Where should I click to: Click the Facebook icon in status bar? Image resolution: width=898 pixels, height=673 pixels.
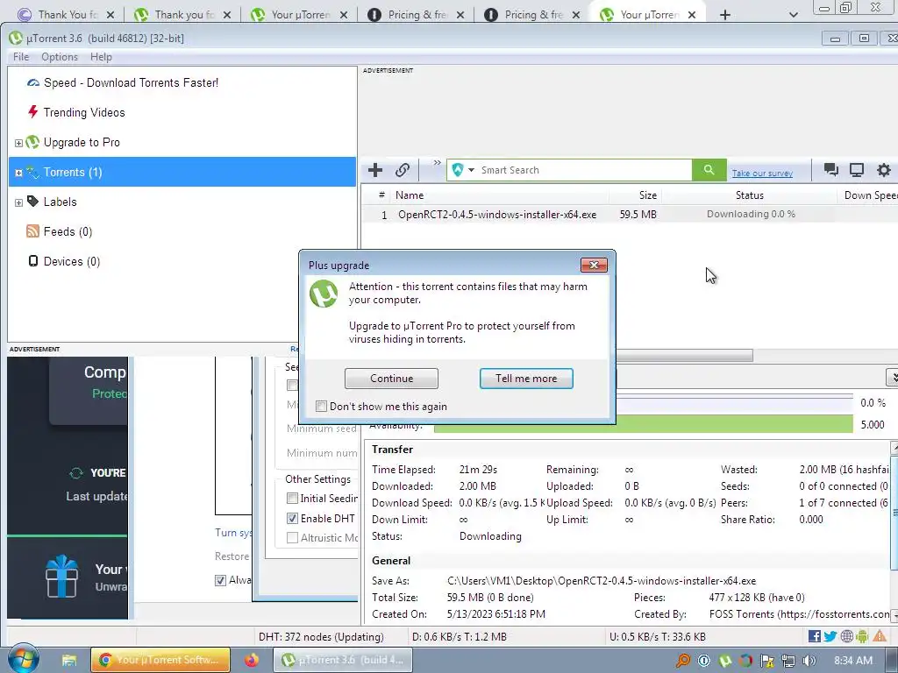coord(815,636)
